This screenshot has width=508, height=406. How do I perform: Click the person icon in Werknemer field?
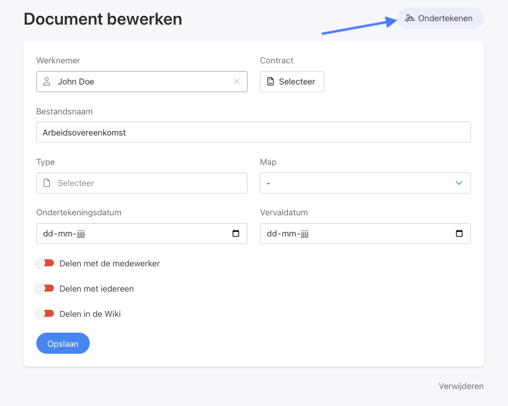click(47, 82)
